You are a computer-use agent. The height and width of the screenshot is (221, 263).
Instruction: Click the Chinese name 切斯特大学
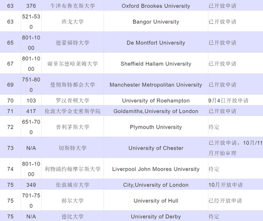(x=73, y=148)
